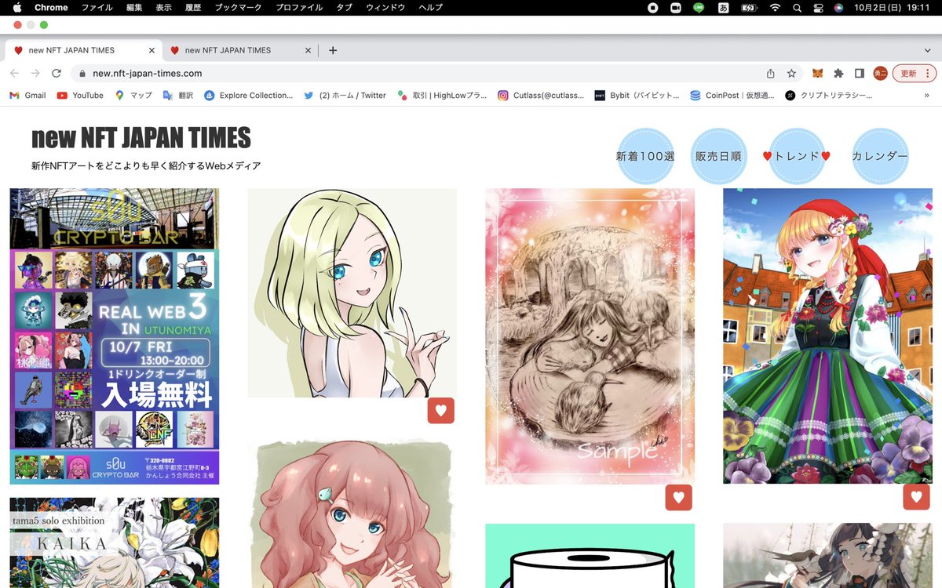This screenshot has height=588, width=942.
Task: Open the ファイル menu
Action: (97, 7)
